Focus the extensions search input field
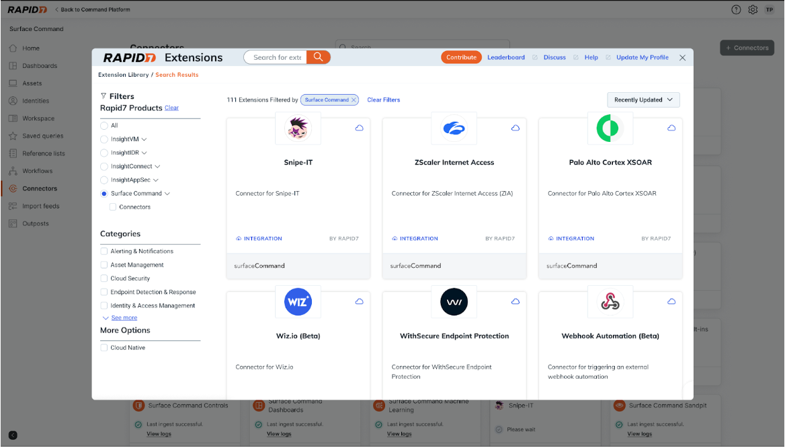This screenshot has width=785, height=448. [x=276, y=57]
